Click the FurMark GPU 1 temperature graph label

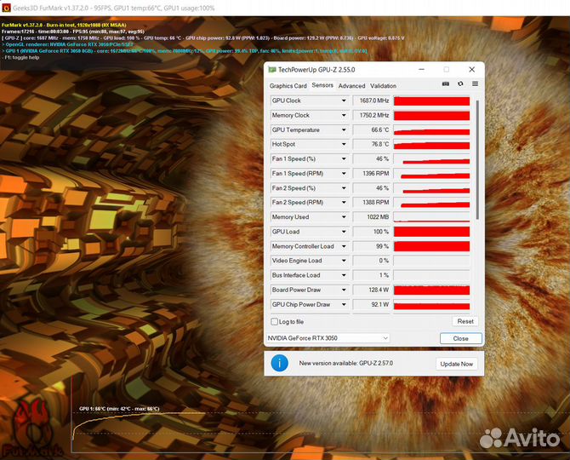[119, 409]
